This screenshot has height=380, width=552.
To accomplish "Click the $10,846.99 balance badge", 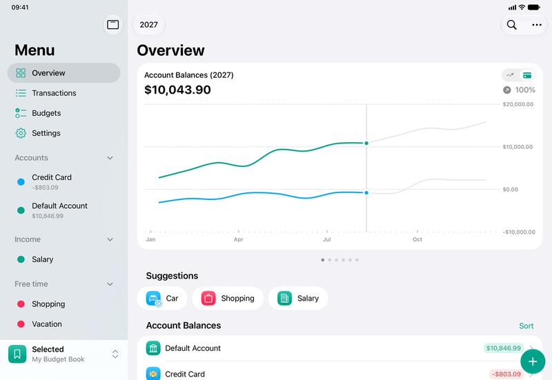I will tap(504, 348).
